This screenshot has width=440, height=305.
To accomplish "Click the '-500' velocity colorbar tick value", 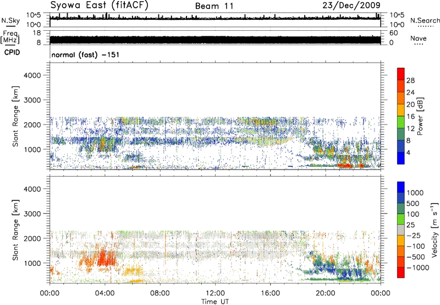I will [x=416, y=257].
